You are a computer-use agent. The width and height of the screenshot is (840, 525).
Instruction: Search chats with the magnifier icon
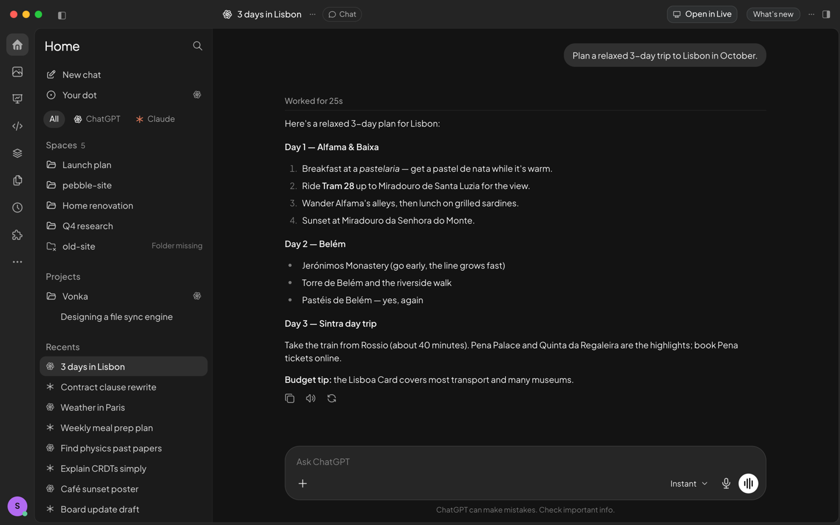198,46
